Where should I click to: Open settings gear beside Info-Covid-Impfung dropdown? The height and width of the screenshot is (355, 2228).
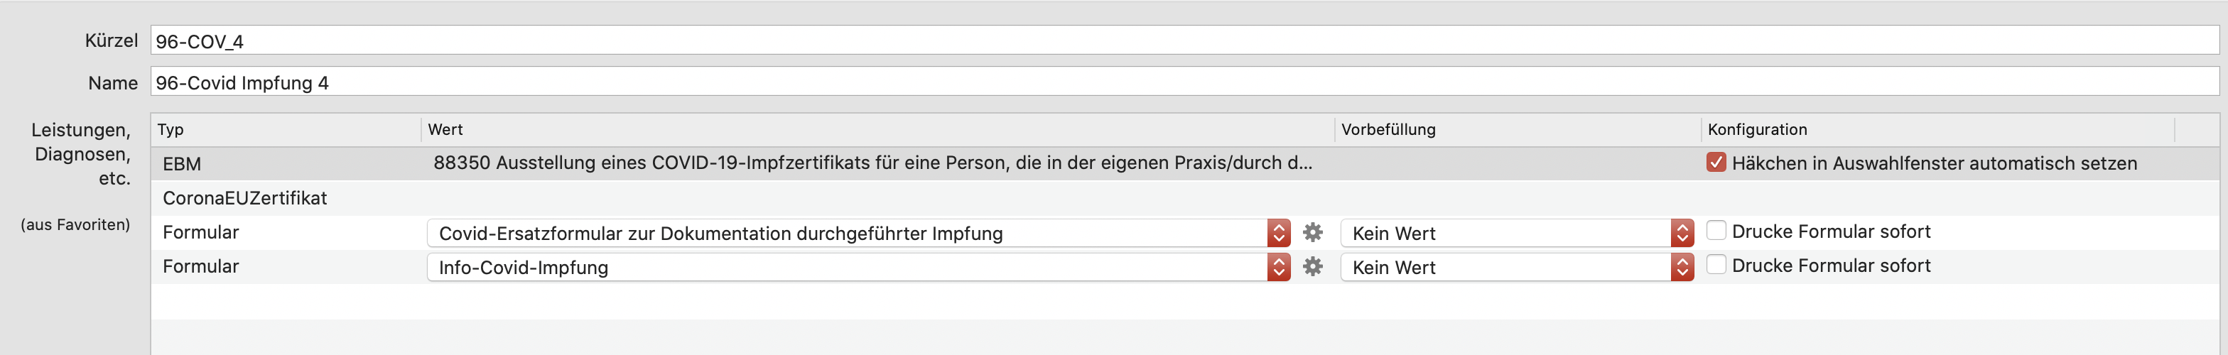pyautogui.click(x=1312, y=267)
